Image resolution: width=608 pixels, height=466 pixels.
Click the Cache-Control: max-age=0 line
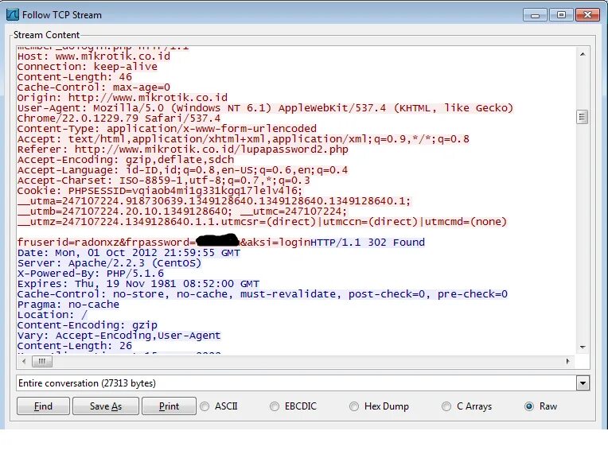93,87
